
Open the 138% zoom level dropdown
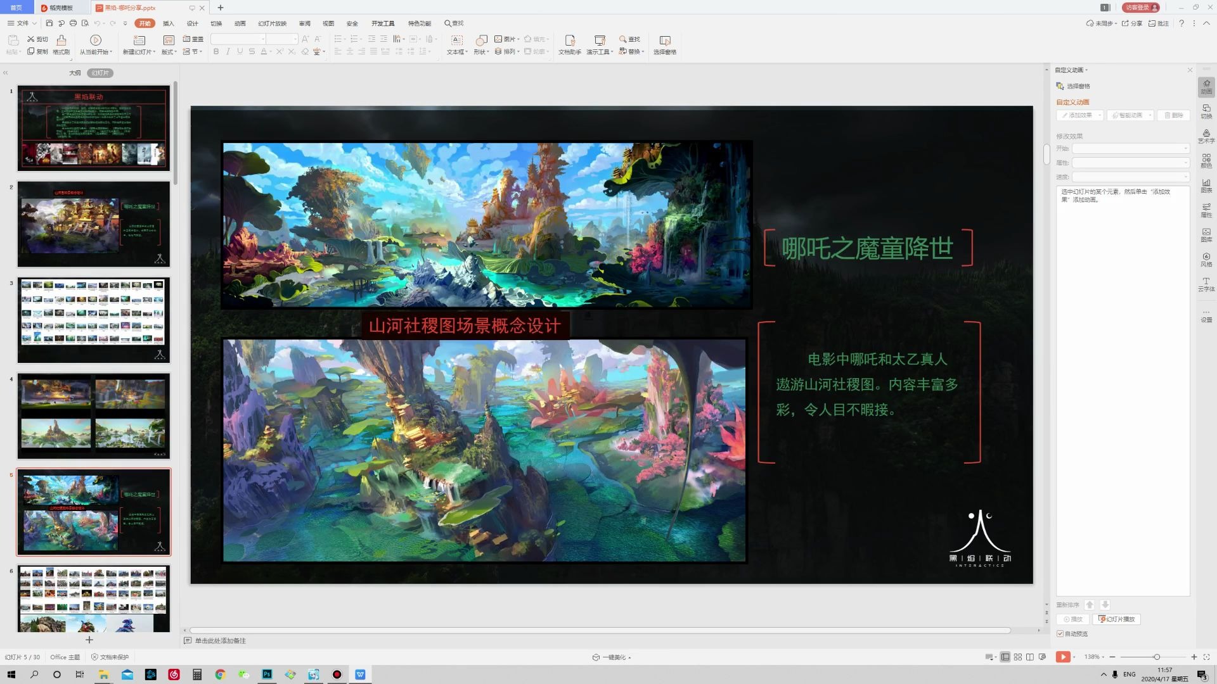click(x=1094, y=657)
